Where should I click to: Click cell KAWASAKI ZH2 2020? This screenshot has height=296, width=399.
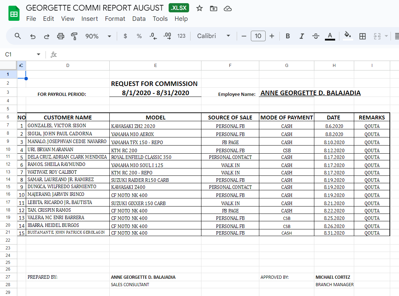156,126
